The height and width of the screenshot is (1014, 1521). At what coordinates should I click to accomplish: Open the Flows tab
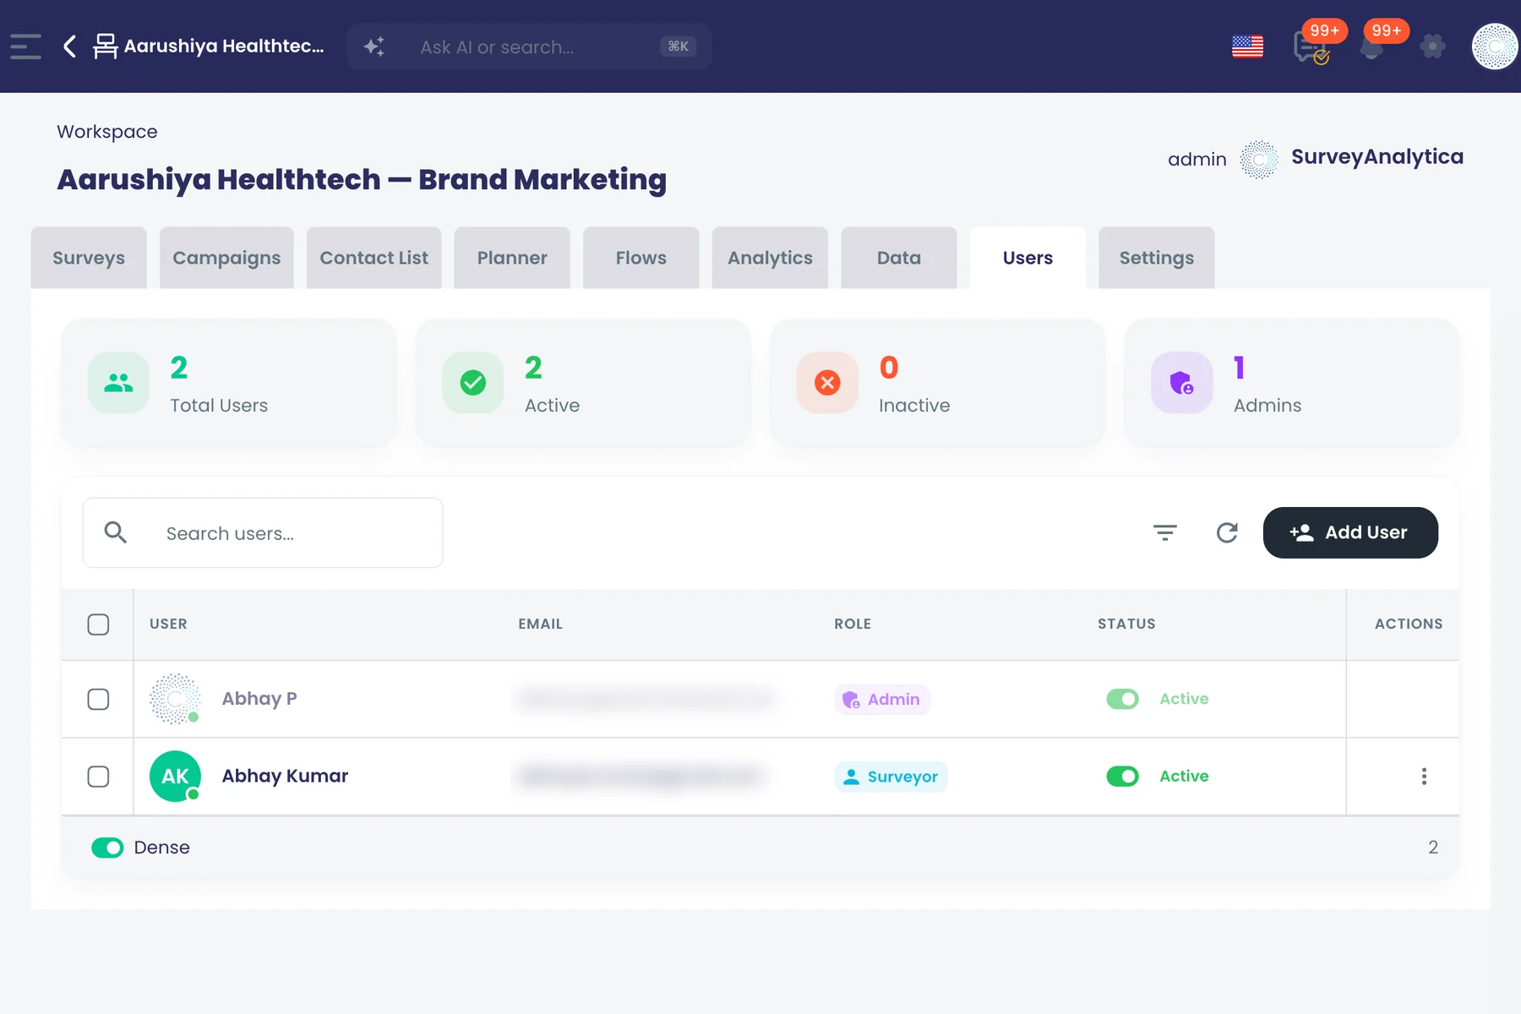(x=641, y=258)
